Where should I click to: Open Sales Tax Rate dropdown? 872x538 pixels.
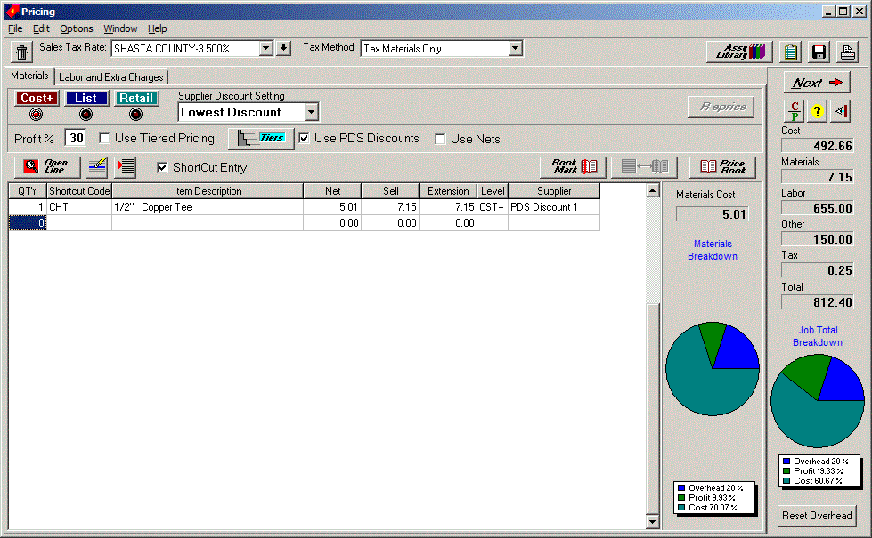[265, 49]
